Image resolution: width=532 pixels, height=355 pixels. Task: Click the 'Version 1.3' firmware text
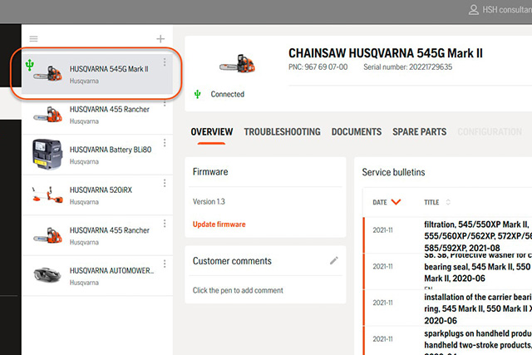click(x=209, y=201)
